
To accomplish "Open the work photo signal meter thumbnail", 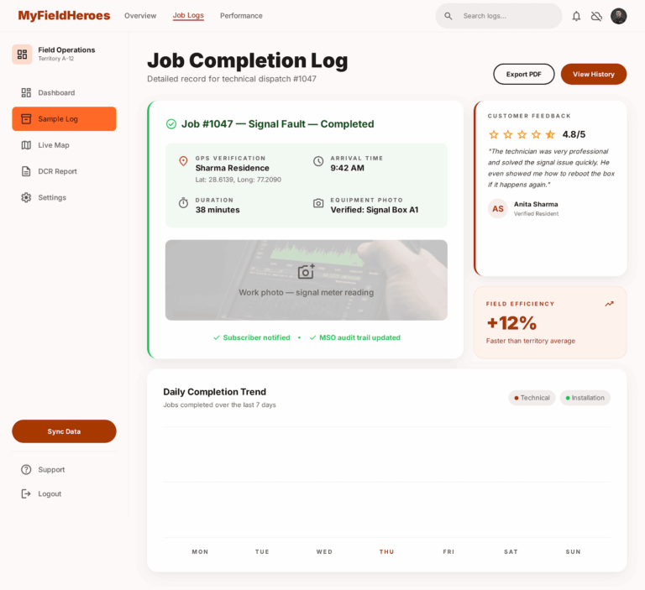I will pos(306,280).
